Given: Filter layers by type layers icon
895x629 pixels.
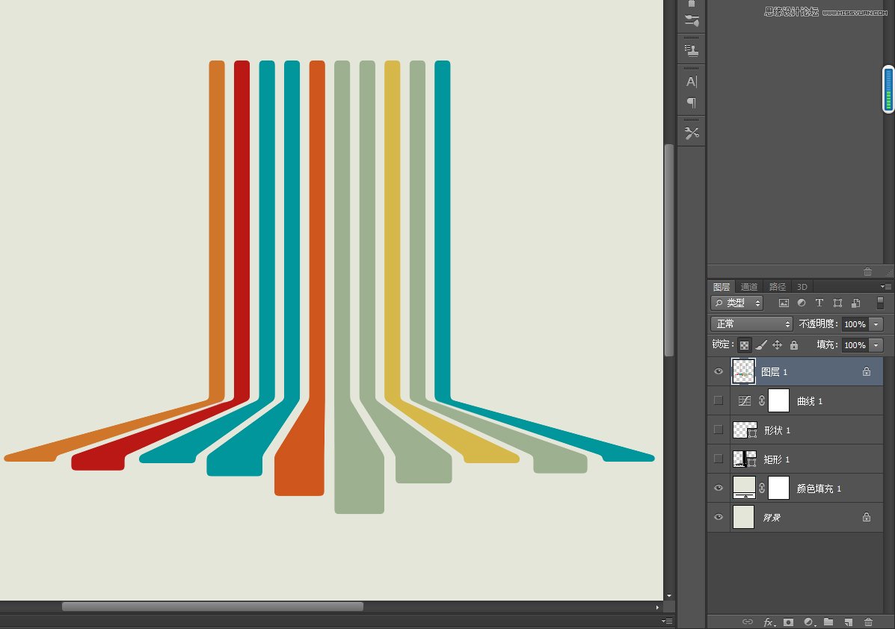Looking at the screenshot, I should point(819,303).
